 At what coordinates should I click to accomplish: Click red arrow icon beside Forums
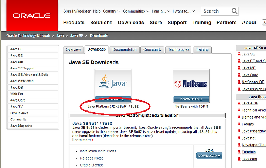239,124
